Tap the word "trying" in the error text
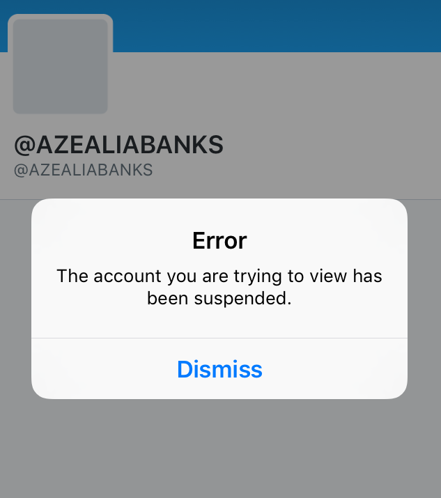The height and width of the screenshot is (498, 441). [258, 277]
